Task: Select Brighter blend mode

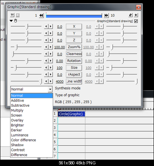Action: 32,125
